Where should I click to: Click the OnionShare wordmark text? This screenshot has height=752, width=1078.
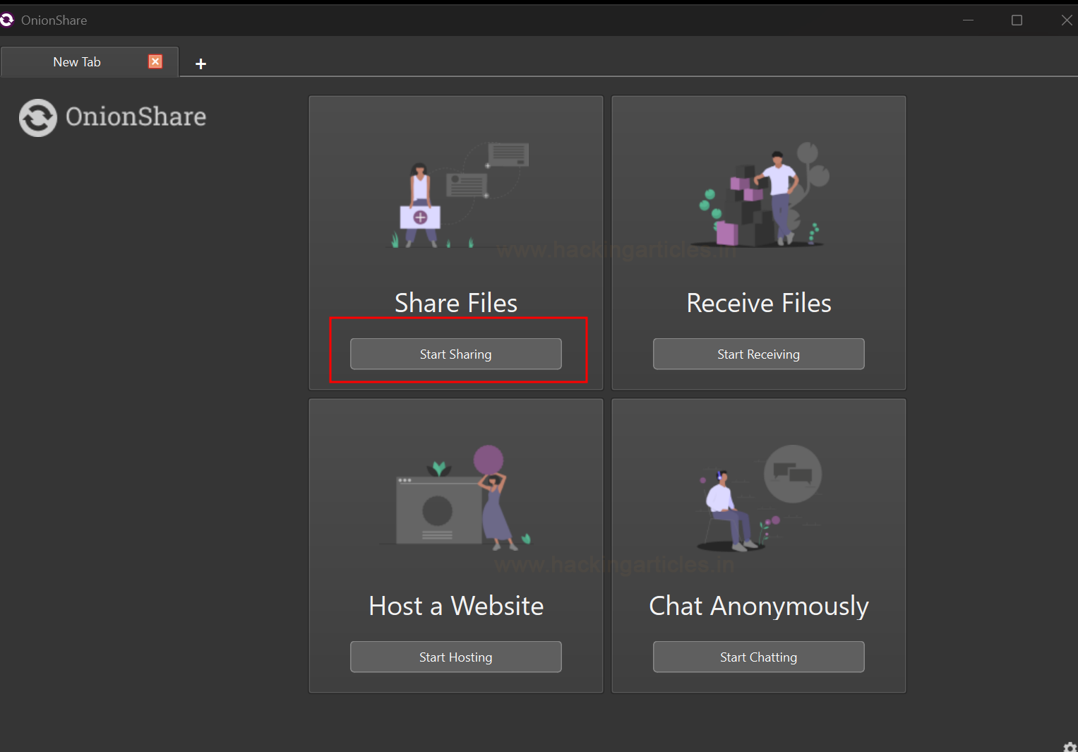point(136,117)
